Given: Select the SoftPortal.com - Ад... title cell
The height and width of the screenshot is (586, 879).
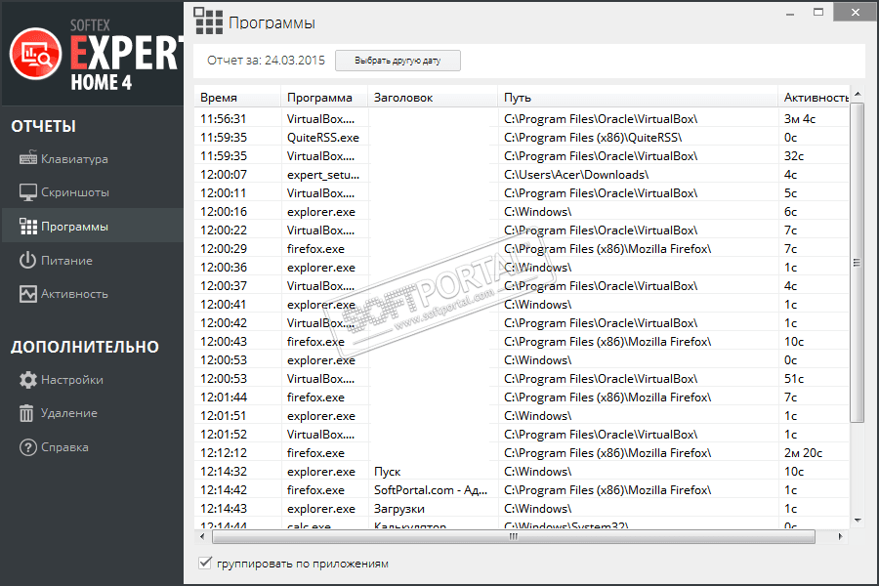Looking at the screenshot, I should click(431, 490).
